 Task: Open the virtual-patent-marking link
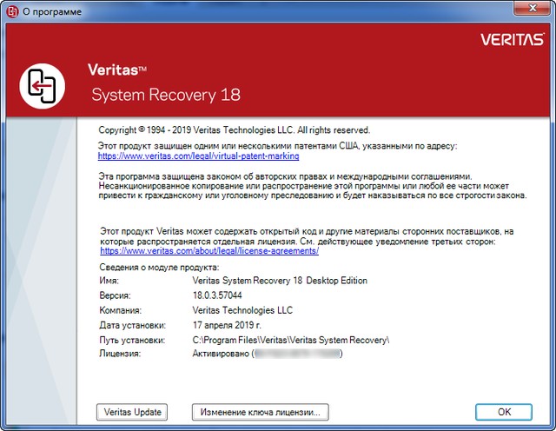(x=198, y=156)
